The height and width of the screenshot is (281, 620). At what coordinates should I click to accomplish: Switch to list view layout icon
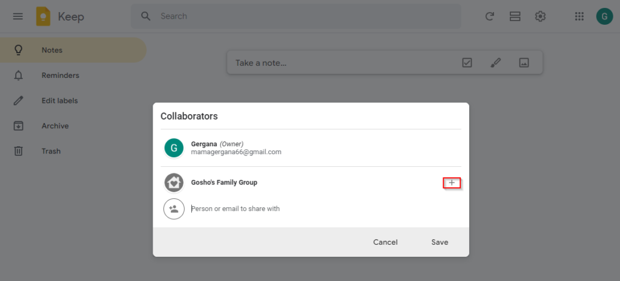click(x=515, y=16)
